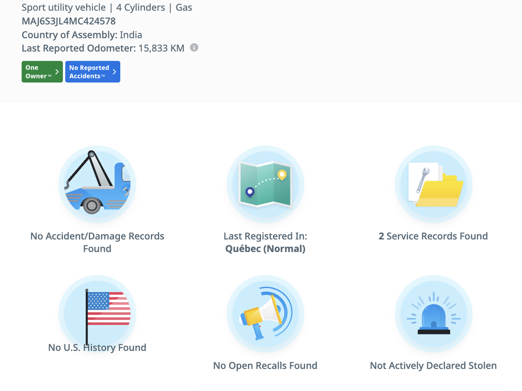522x391 pixels.
Task: Click the tow truck accident records icon
Action: coord(97,185)
